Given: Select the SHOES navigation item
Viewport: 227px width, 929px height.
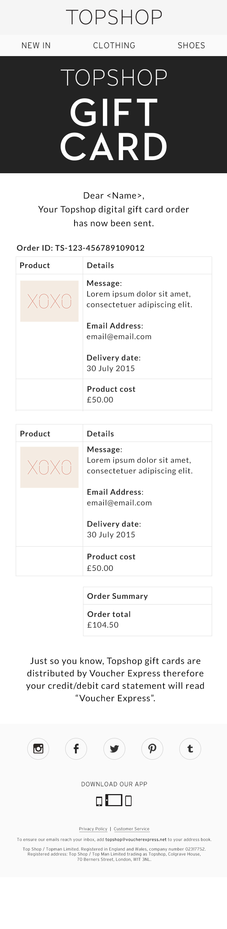Looking at the screenshot, I should point(191,45).
